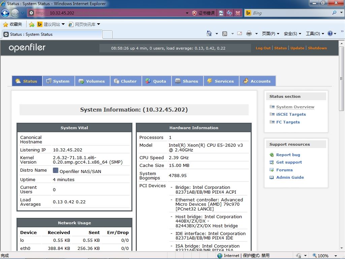The height and width of the screenshot is (259, 345).
Task: Click the Get support link
Action: click(289, 162)
